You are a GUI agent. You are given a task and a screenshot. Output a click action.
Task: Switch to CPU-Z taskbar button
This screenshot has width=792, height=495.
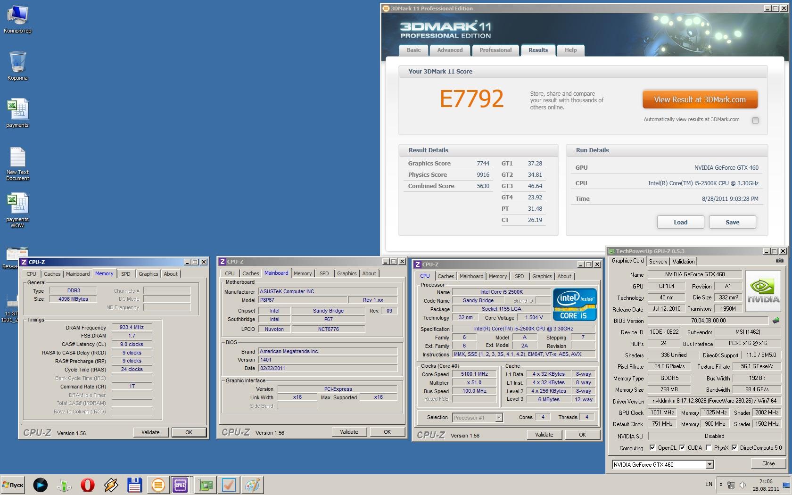coord(181,485)
